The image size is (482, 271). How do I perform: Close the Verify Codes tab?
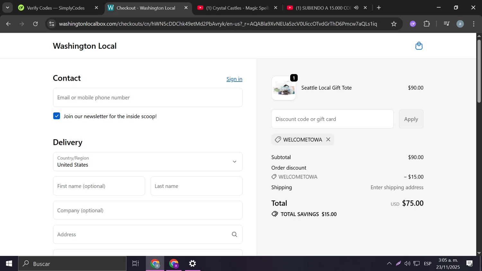96,8
